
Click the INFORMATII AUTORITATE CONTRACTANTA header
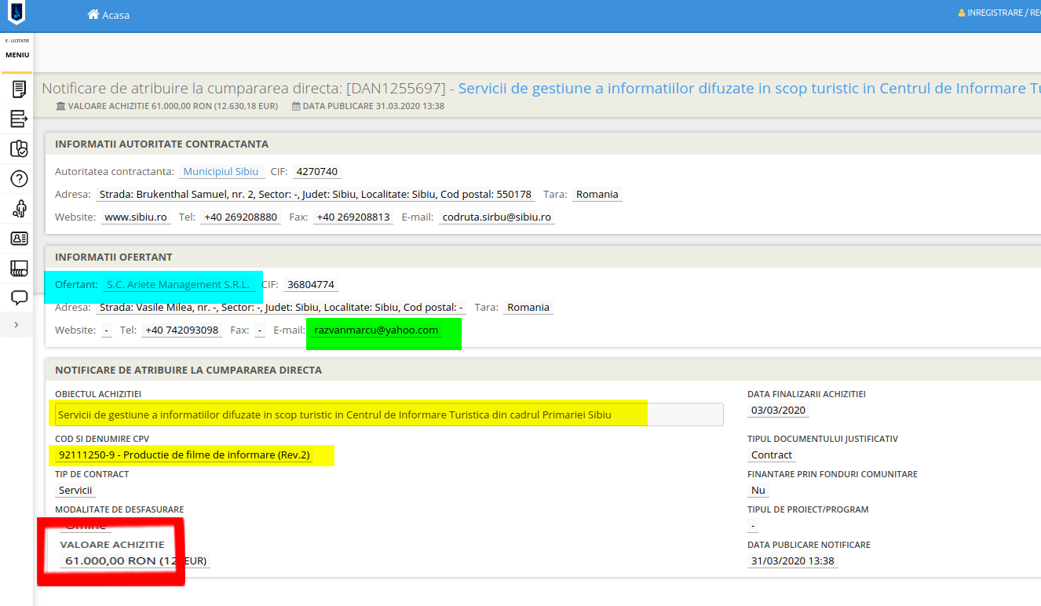click(162, 144)
